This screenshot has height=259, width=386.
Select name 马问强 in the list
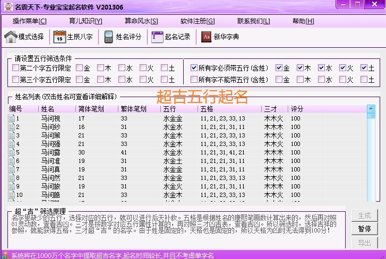click(51, 144)
